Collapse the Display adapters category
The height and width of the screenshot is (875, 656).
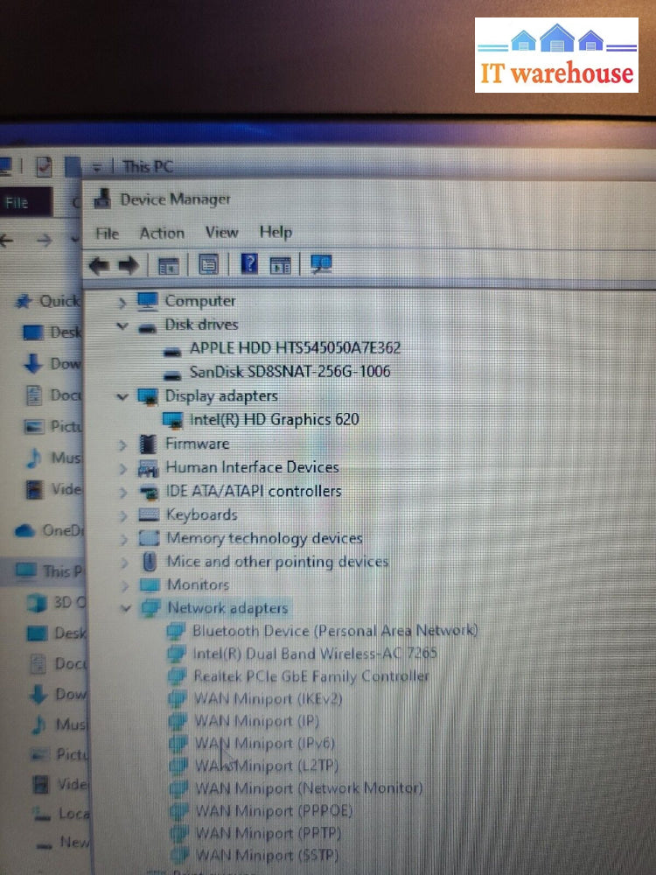coord(122,396)
